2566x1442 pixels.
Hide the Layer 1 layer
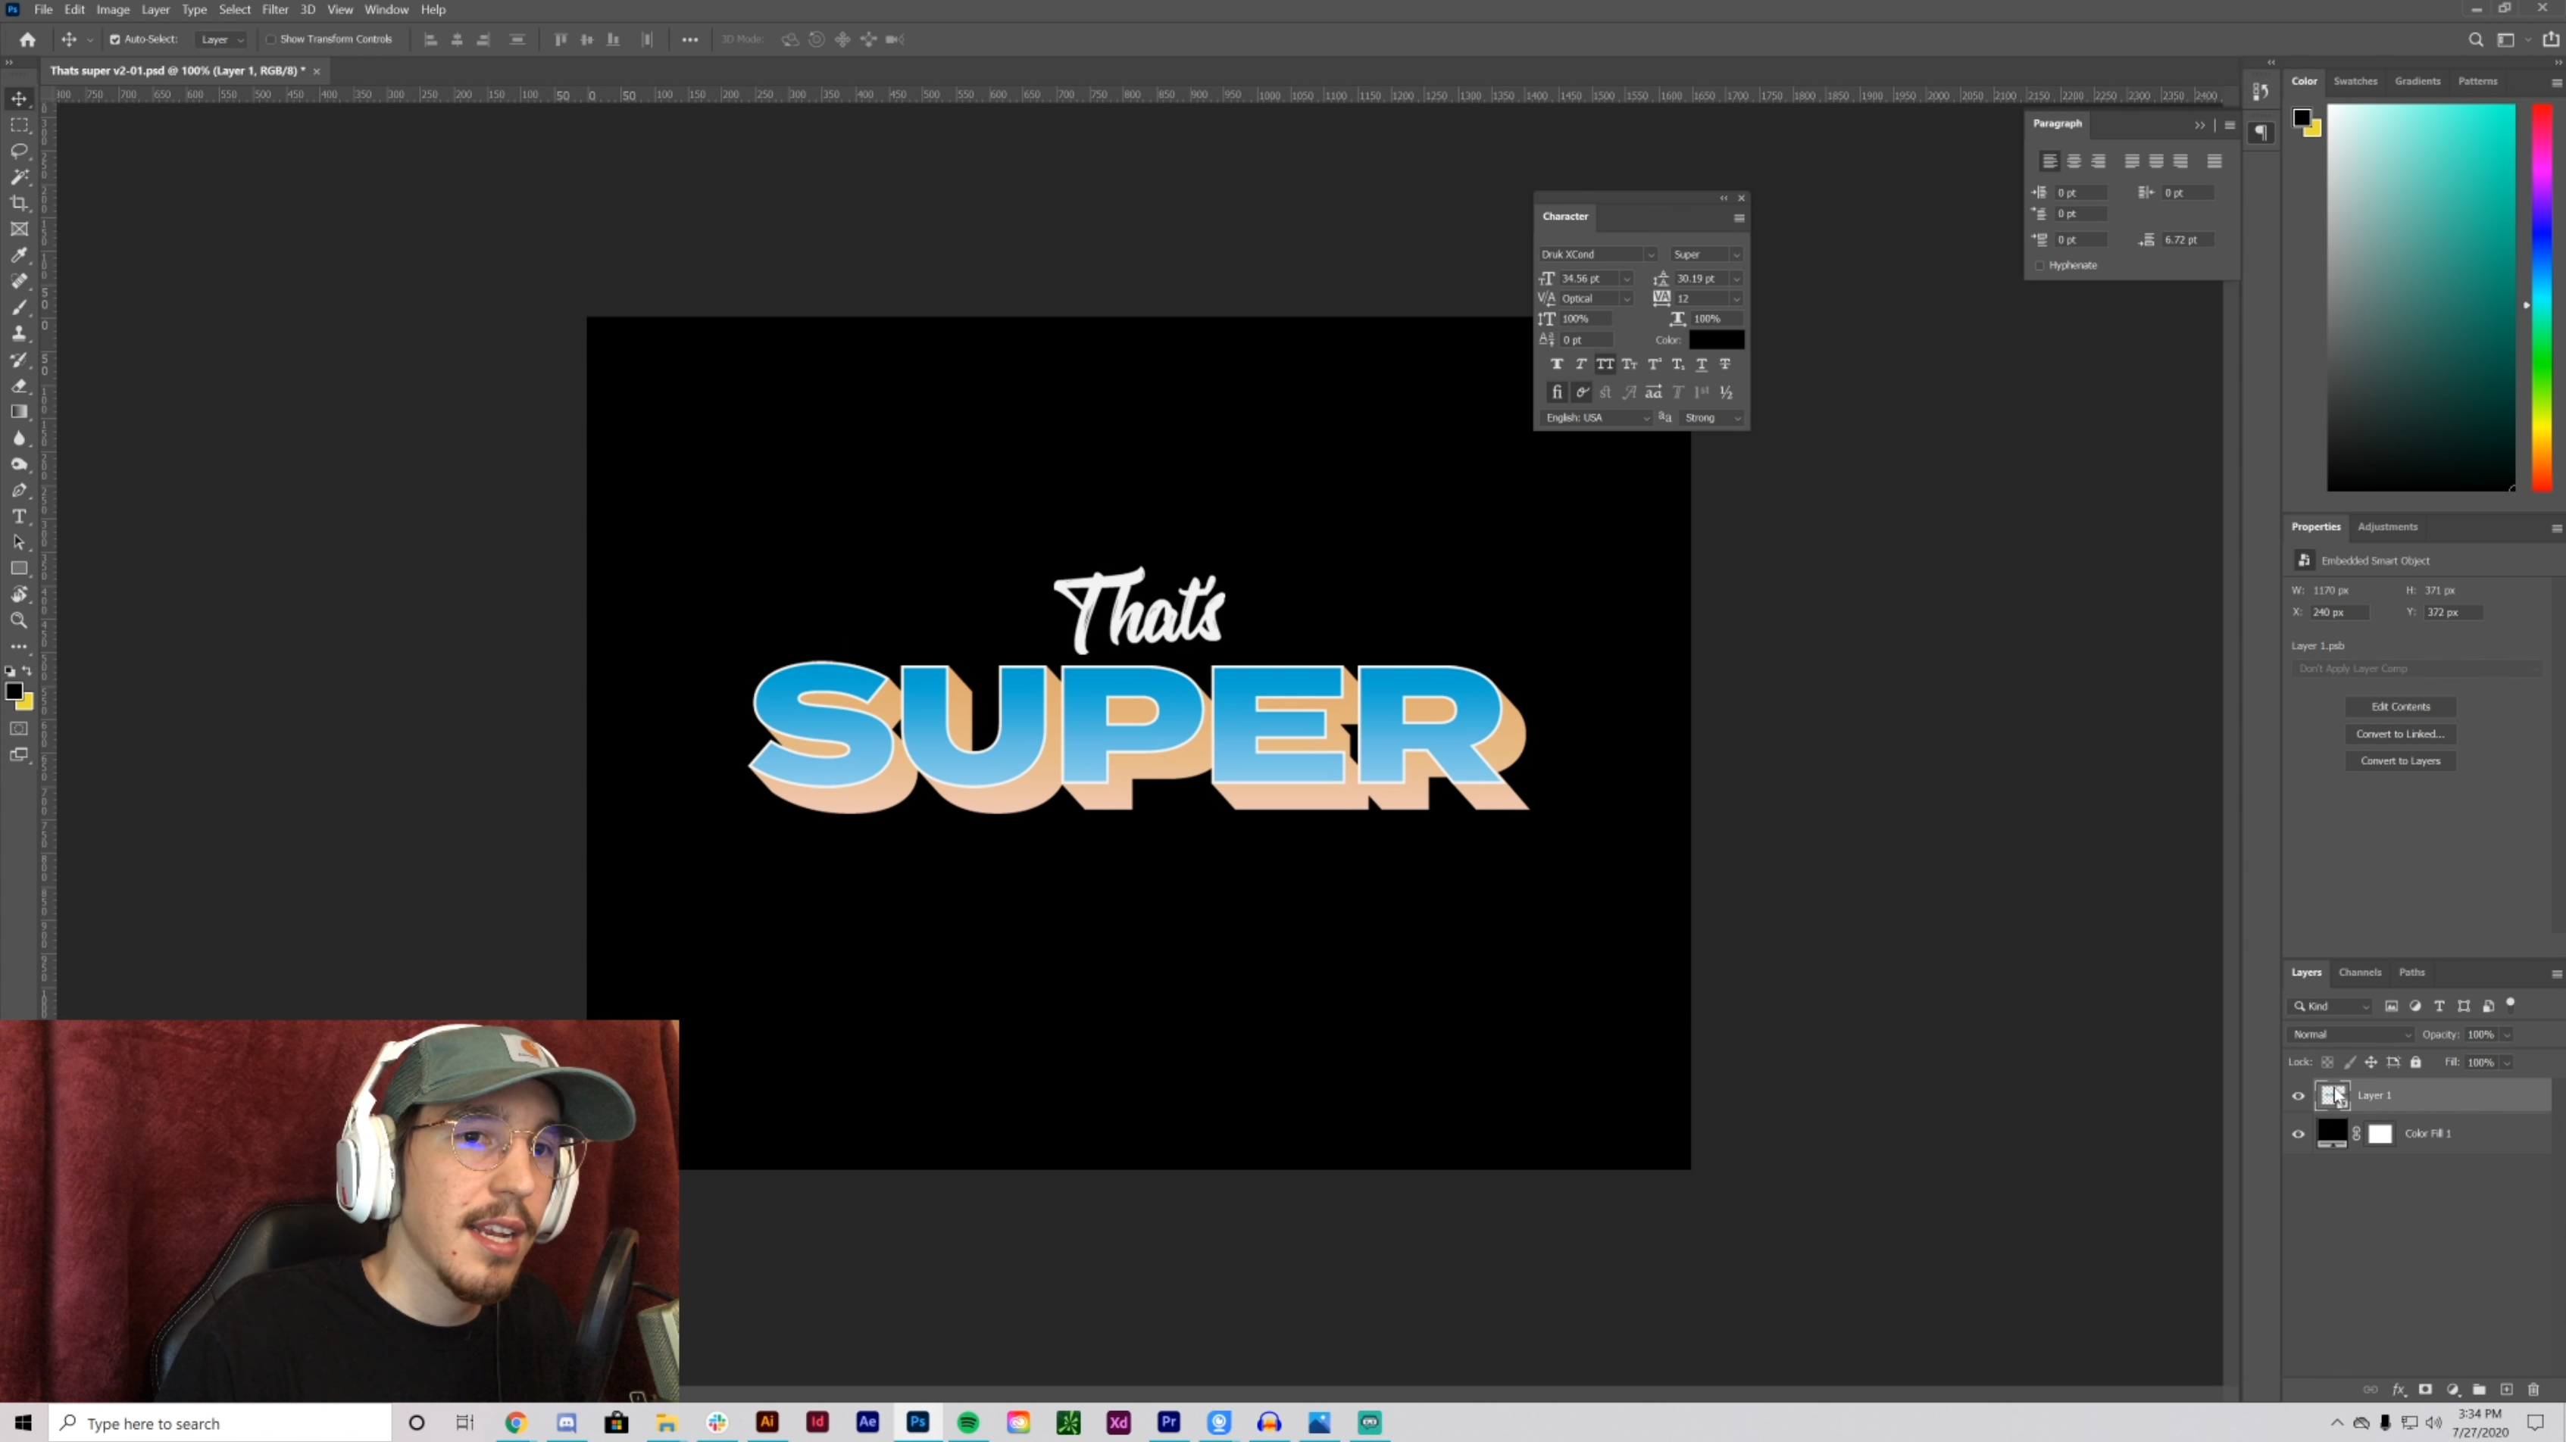(x=2298, y=1095)
